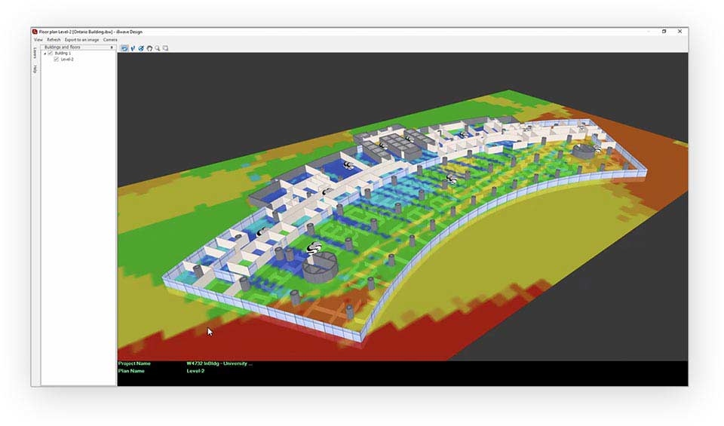This screenshot has height=426, width=724.
Task: Select the blue globe orbit toolbar icon
Action: (141, 48)
